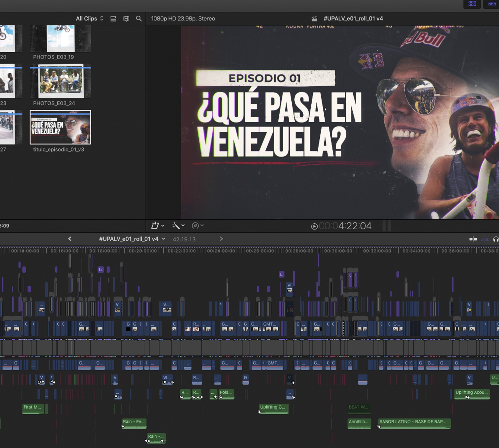
Task: Select the Annihila... audio clip
Action: click(x=359, y=424)
